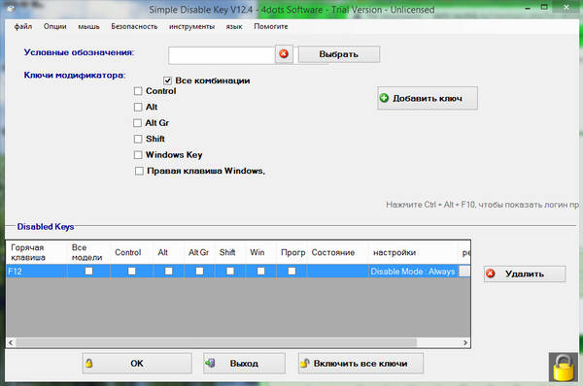Click the green plus Добавить ключ icon
The image size is (583, 386).
click(384, 98)
